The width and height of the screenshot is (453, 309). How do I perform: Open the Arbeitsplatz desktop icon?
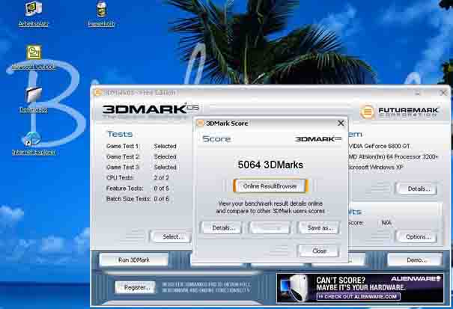[33, 13]
